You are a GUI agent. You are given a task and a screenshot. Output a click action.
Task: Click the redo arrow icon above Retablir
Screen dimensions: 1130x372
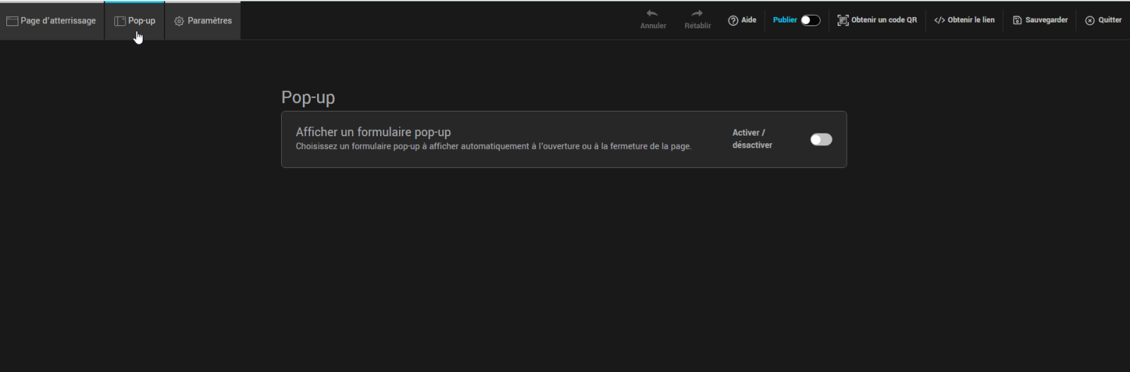697,13
